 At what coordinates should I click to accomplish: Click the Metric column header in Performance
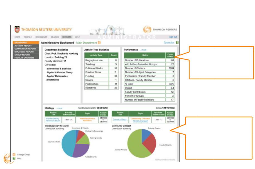145,55
